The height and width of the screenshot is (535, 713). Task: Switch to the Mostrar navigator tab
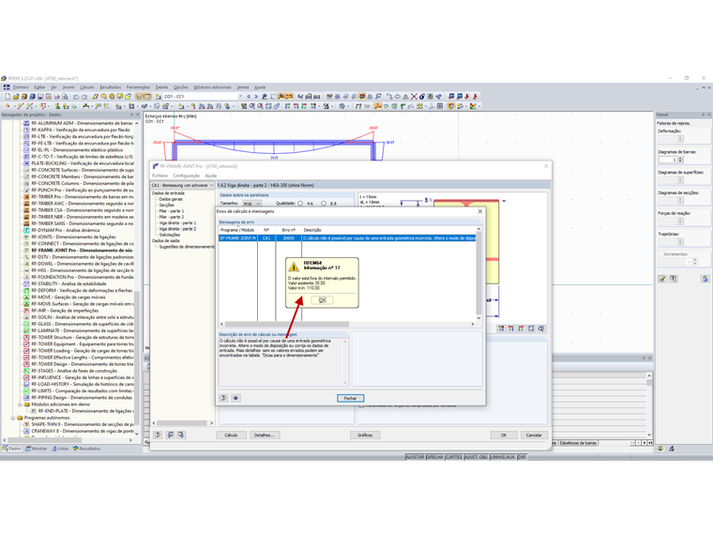coord(37,449)
